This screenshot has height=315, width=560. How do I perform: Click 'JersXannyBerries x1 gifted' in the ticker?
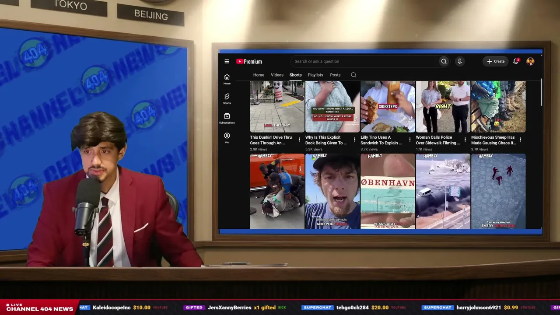(x=241, y=308)
